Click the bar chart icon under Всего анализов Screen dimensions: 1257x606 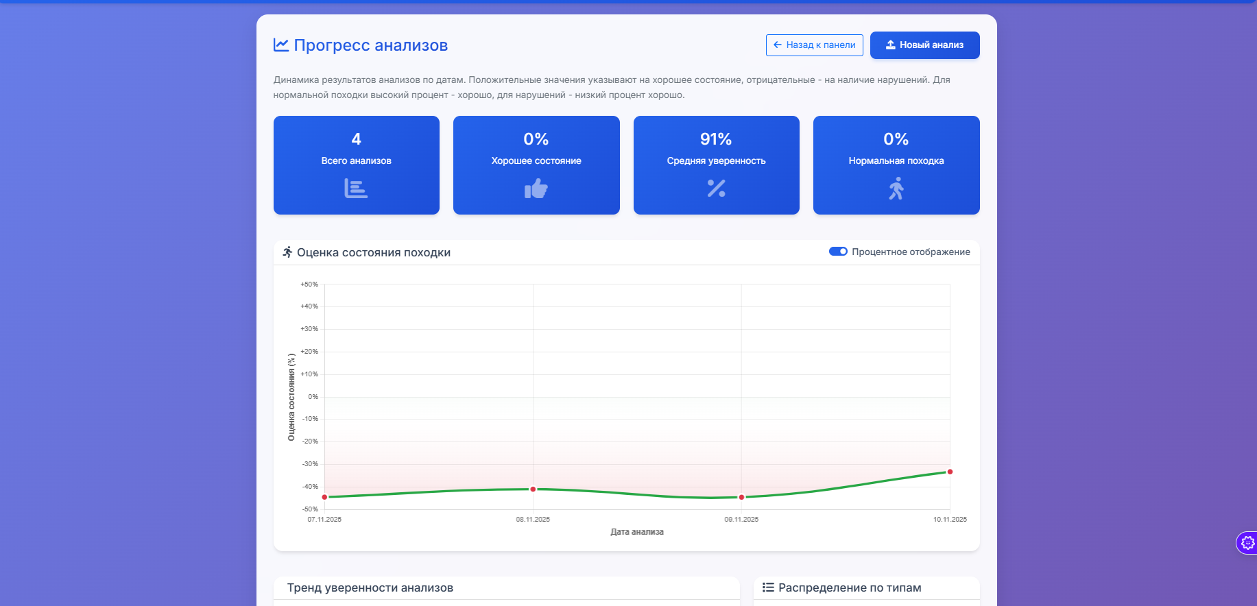click(356, 189)
